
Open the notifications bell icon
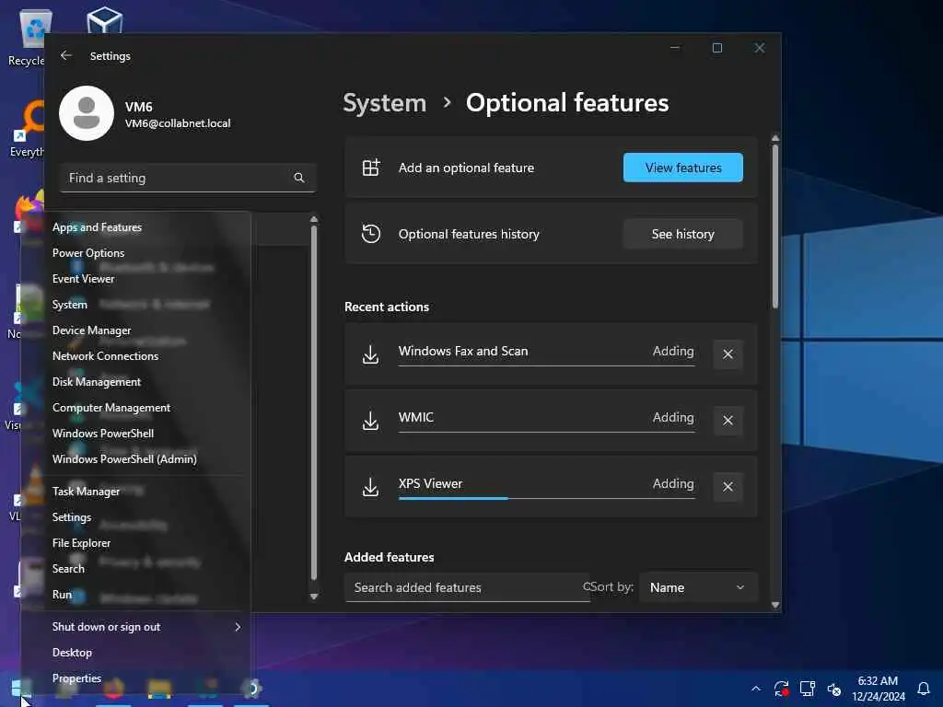point(924,689)
